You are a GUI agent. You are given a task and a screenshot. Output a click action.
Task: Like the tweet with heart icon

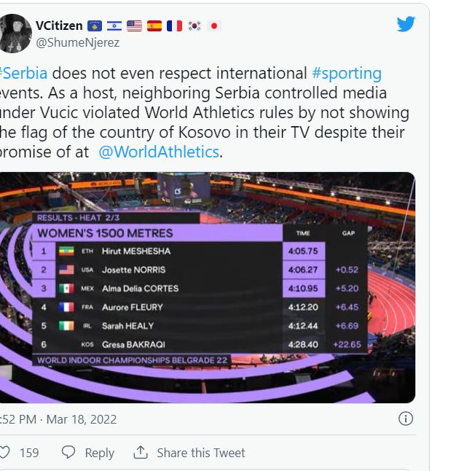pos(4,453)
